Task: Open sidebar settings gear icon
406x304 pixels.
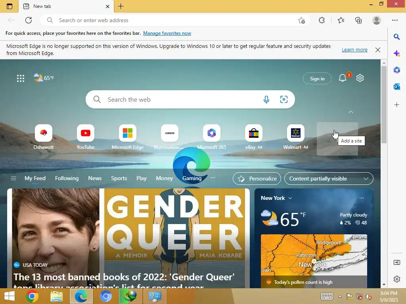Action: [396, 279]
